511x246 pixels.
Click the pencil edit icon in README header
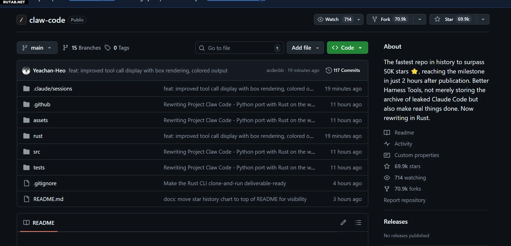coord(343,222)
